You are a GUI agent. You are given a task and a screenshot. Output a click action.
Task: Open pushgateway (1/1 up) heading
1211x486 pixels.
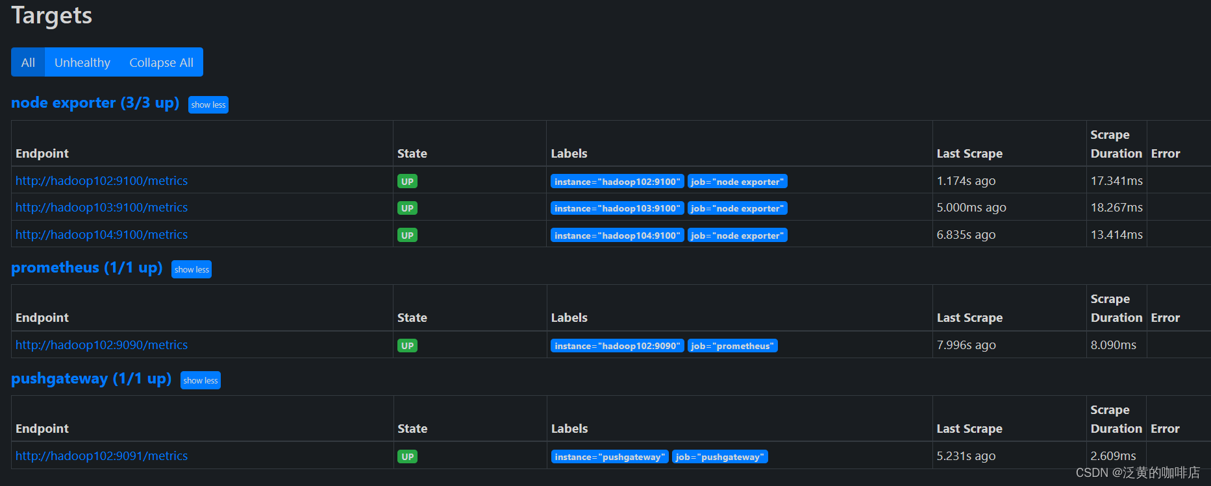tap(91, 379)
